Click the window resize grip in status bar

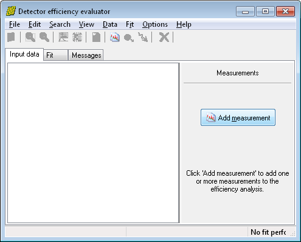pos(292,233)
